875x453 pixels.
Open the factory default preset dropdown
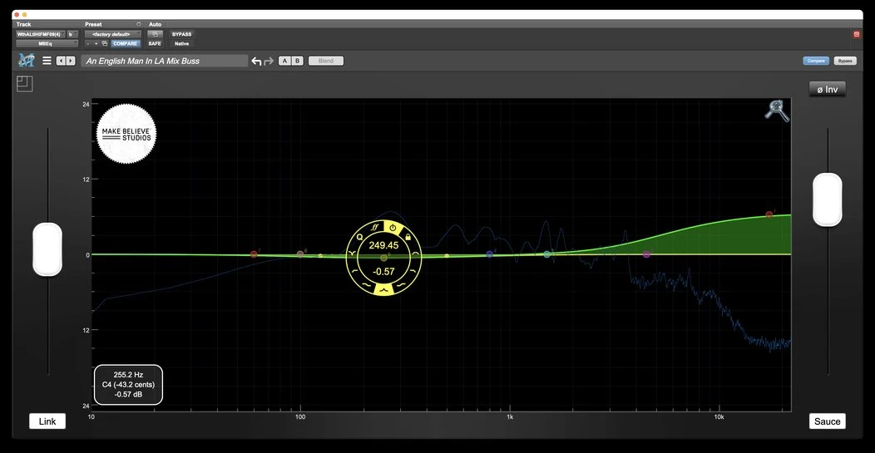112,34
